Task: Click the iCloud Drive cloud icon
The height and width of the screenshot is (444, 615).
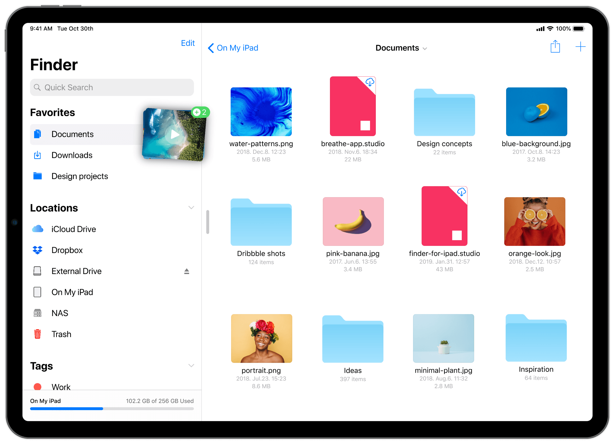Action: 37,229
